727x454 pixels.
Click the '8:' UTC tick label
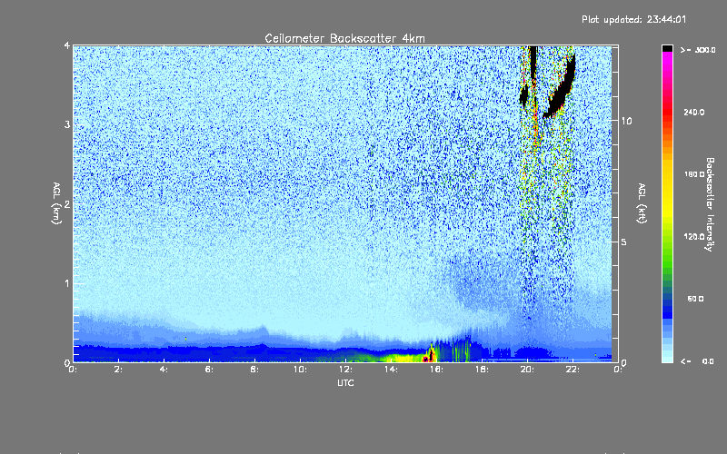[255, 370]
